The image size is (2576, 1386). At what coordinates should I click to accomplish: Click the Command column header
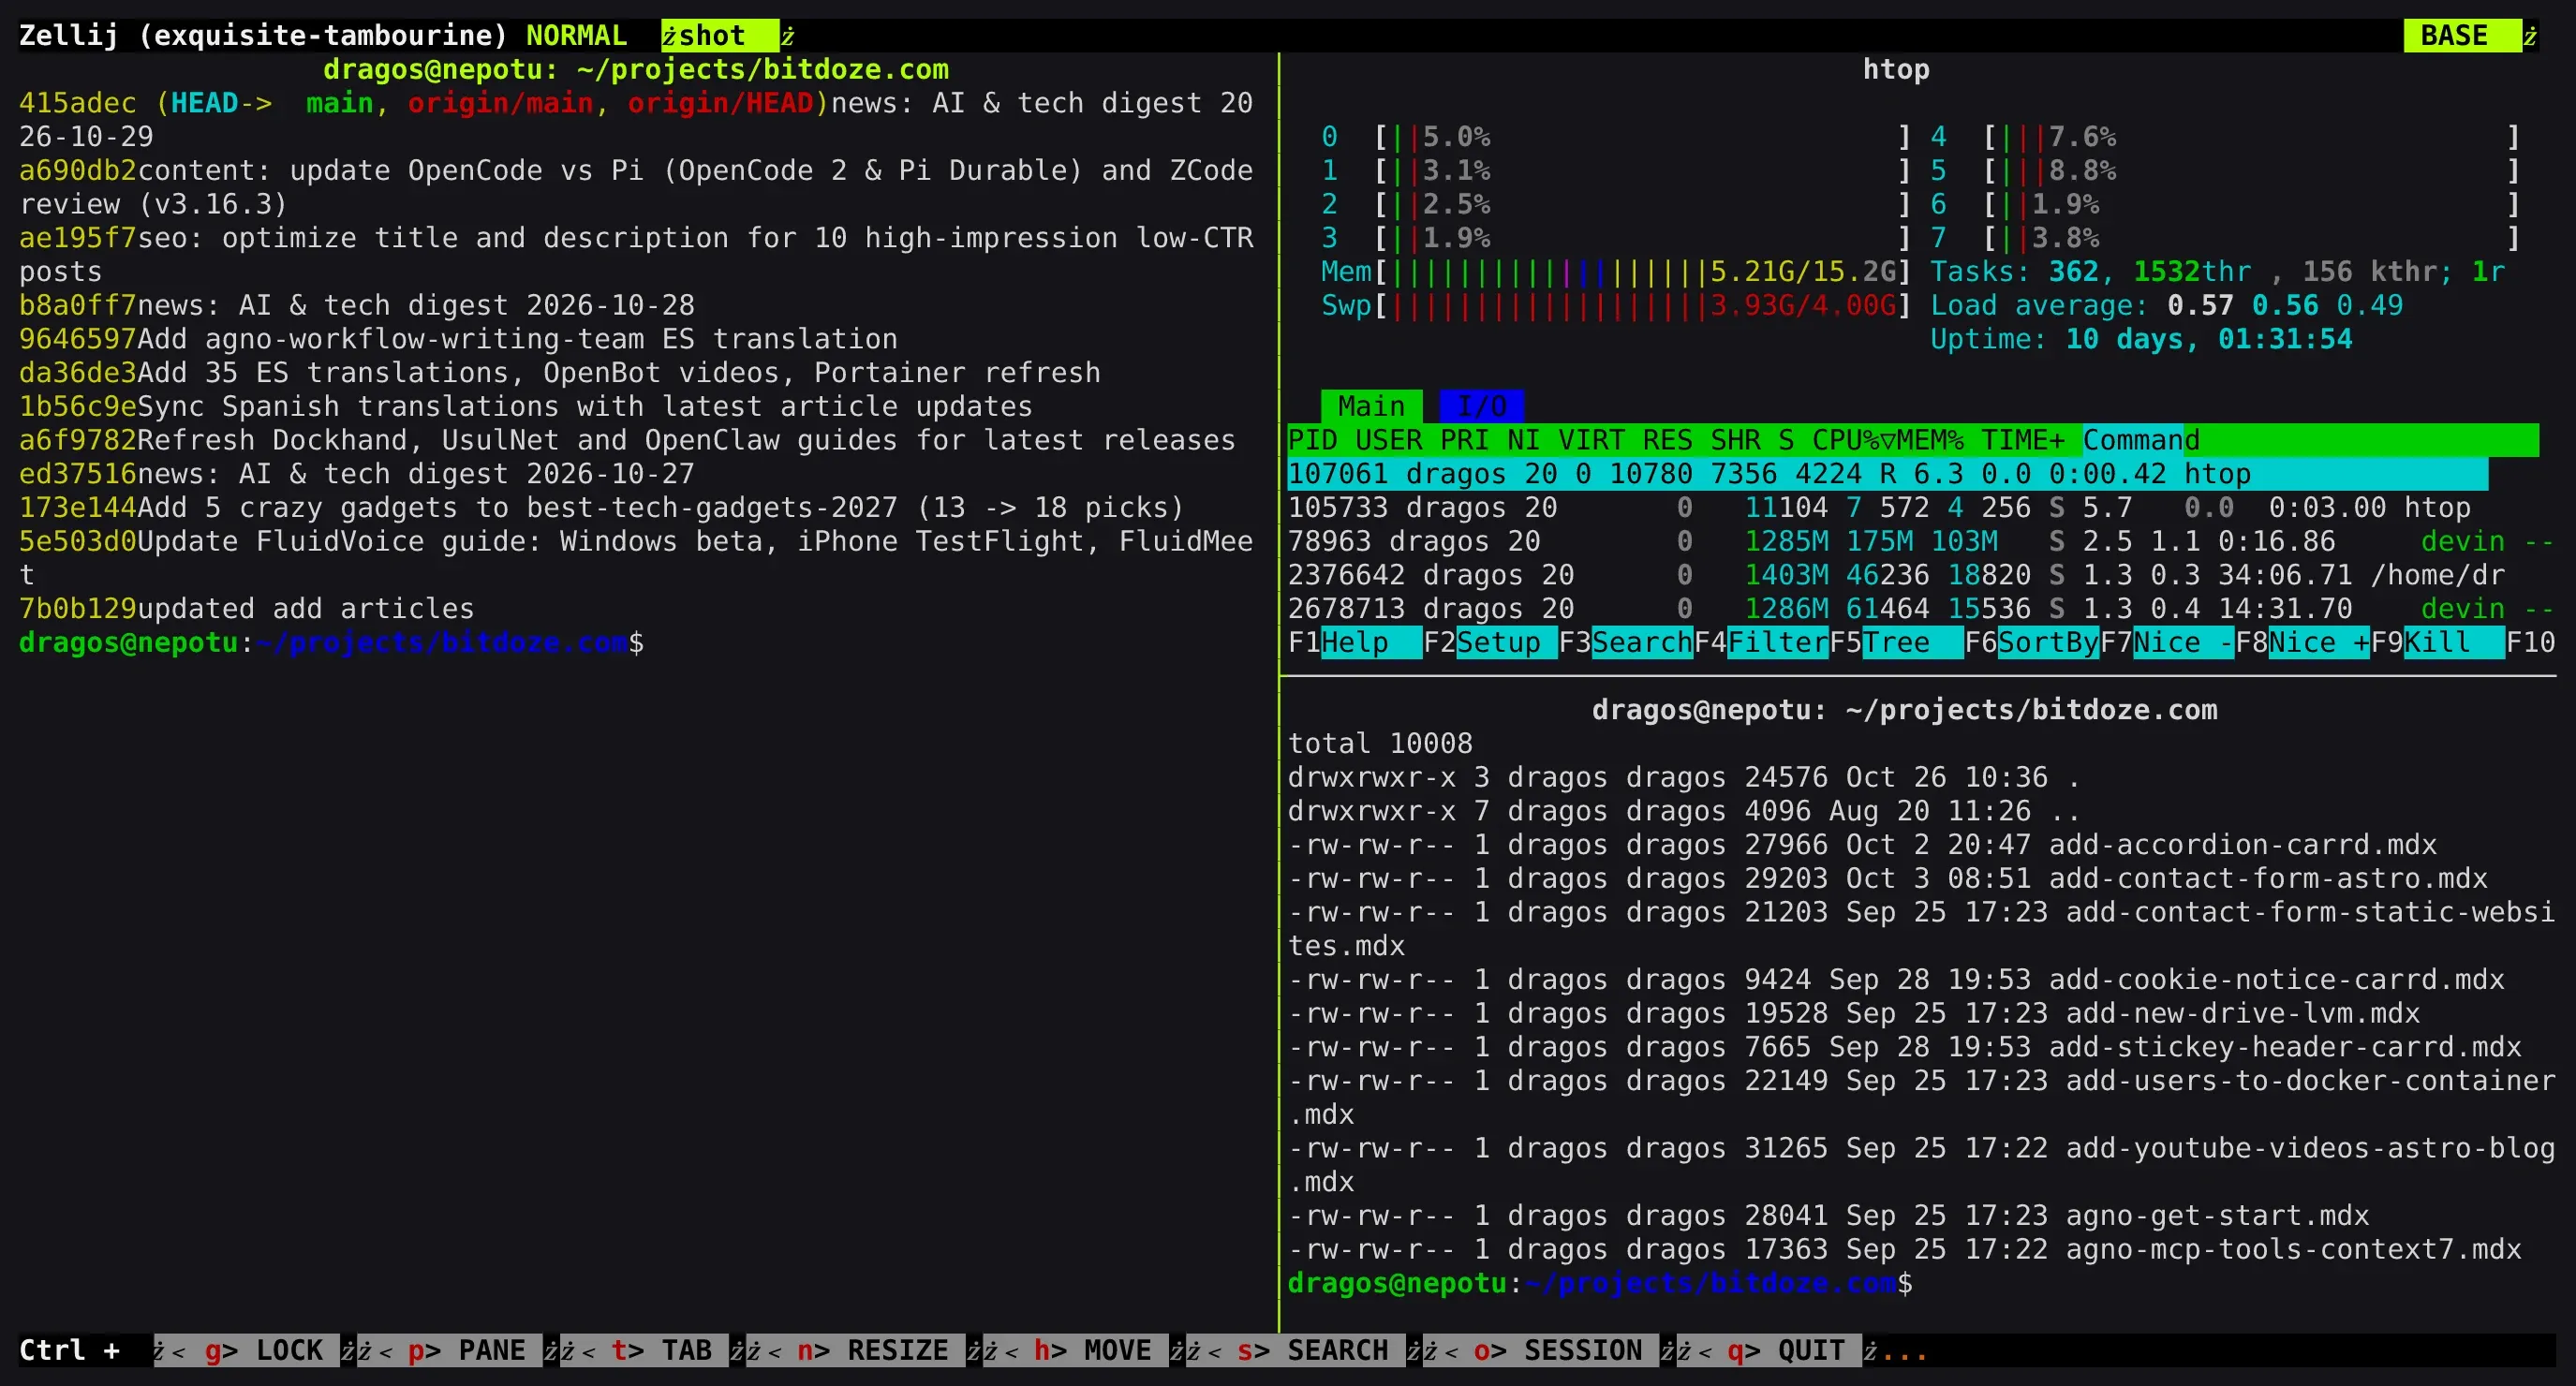pos(2141,440)
